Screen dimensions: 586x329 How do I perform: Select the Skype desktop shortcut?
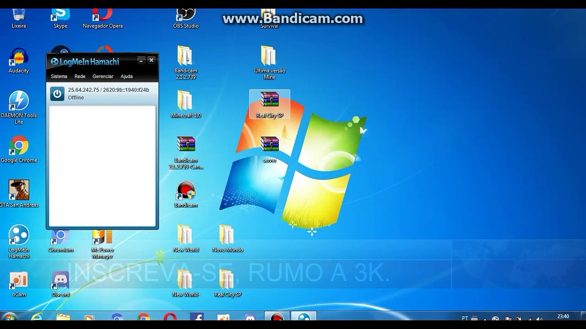60,18
